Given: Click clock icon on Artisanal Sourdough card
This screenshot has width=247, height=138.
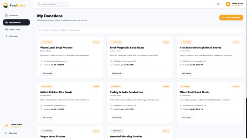Looking at the screenshot, I should click(181, 65).
